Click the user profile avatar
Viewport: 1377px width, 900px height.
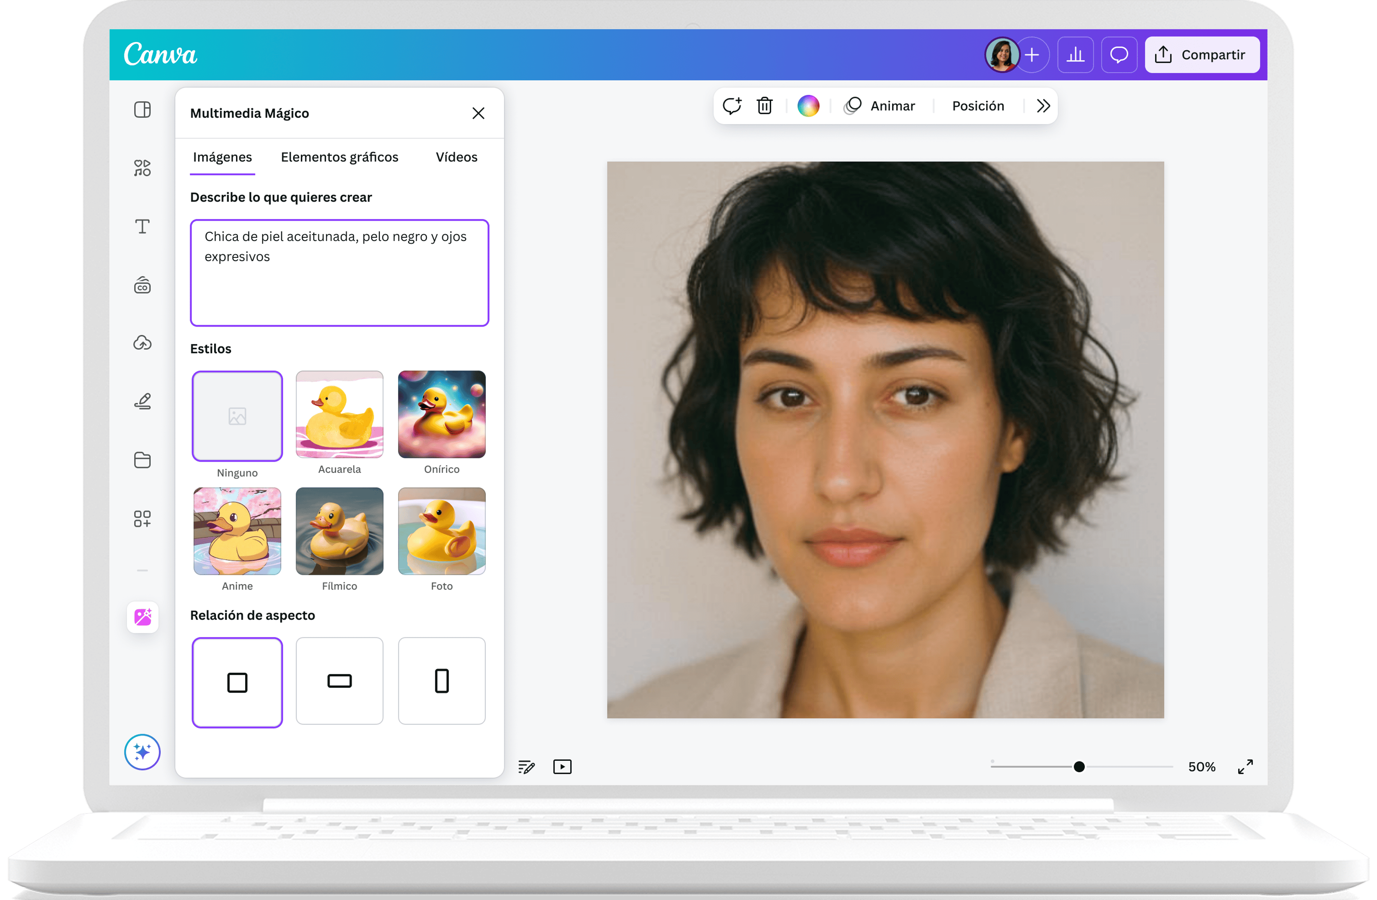pyautogui.click(x=1001, y=55)
